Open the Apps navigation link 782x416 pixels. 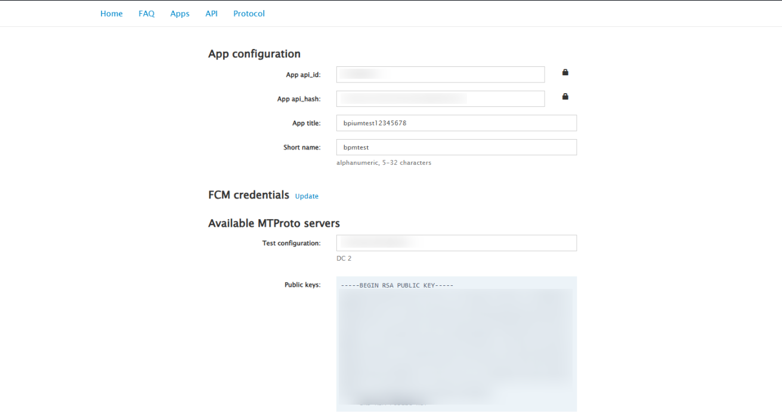pos(180,14)
